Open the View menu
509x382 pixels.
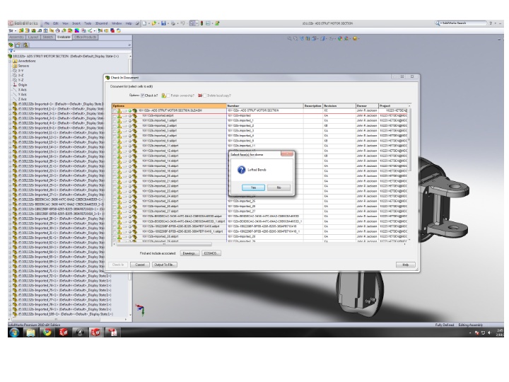(x=65, y=23)
